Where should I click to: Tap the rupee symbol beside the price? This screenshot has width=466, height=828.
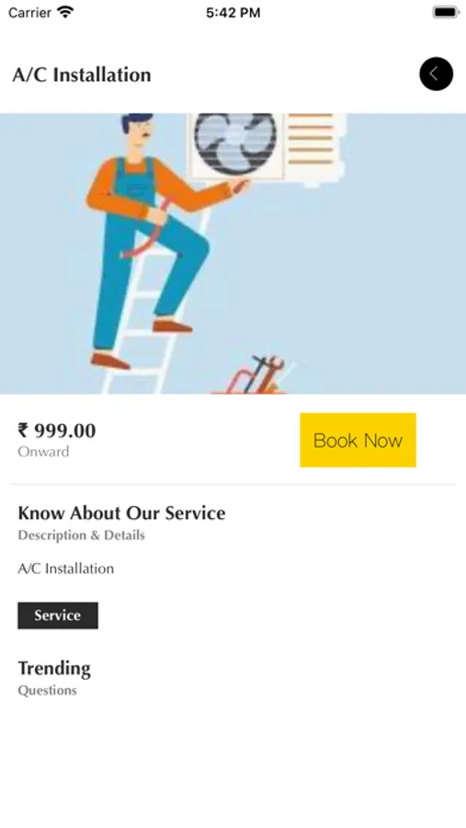click(23, 431)
